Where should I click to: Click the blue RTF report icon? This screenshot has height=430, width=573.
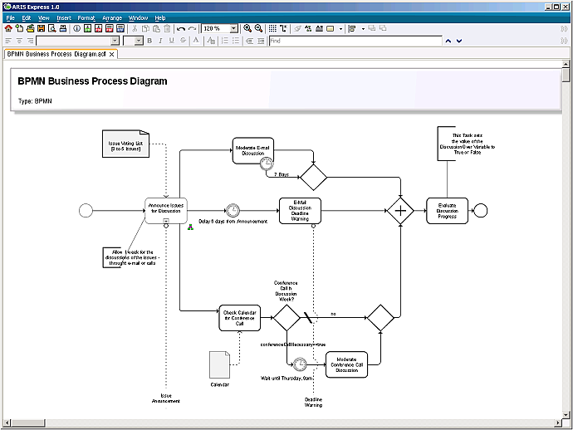120,28
